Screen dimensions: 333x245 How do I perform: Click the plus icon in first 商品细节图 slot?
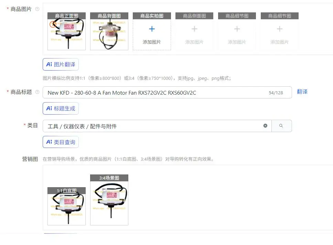[x=237, y=29]
